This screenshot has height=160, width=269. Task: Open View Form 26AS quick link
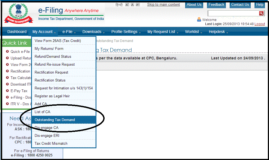21,65
